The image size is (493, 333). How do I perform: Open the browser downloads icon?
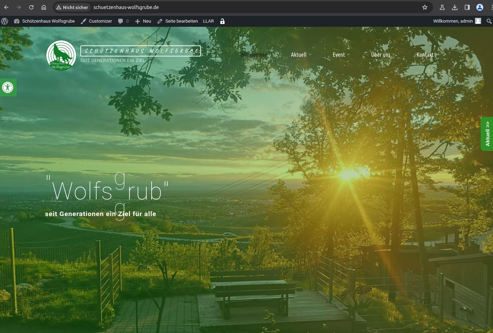455,7
